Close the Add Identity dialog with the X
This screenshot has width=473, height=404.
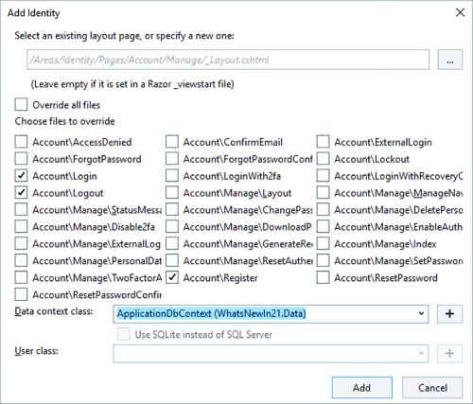pos(460,12)
